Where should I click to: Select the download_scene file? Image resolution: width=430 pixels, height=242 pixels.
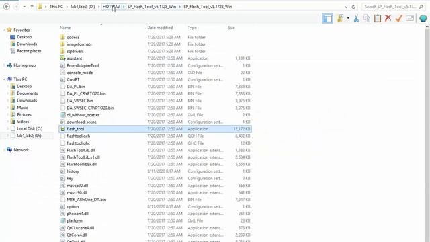155,122
